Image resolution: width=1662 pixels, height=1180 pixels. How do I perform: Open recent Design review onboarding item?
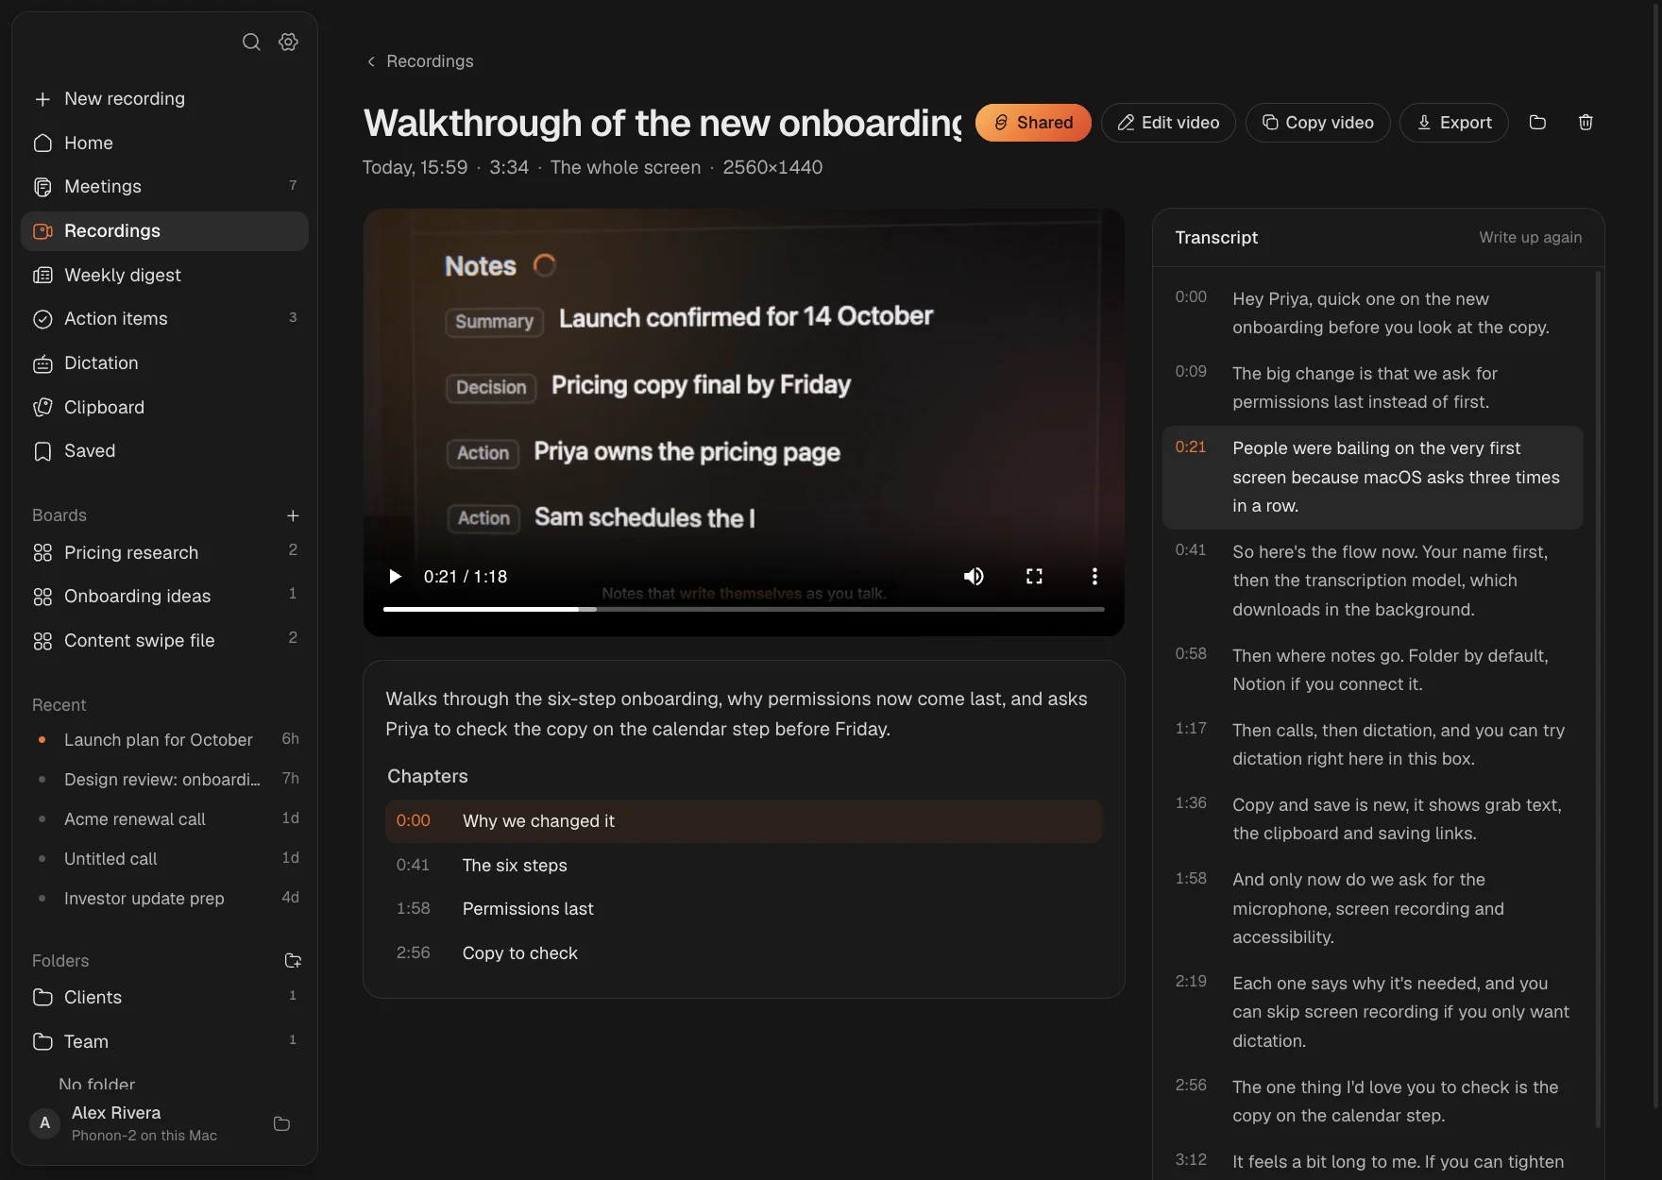[x=164, y=780]
